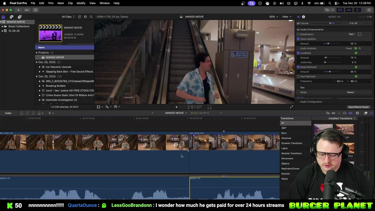
Task: Switch browser filmstrip/list view icon
Action: click(x=85, y=17)
